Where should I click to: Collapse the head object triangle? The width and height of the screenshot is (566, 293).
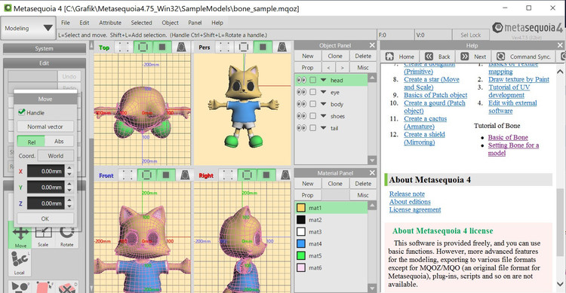coord(324,80)
